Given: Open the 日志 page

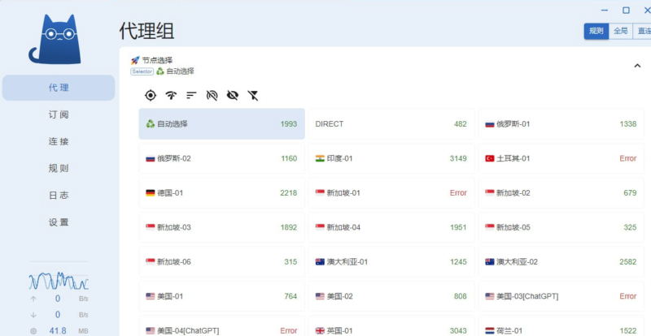Looking at the screenshot, I should [x=59, y=195].
